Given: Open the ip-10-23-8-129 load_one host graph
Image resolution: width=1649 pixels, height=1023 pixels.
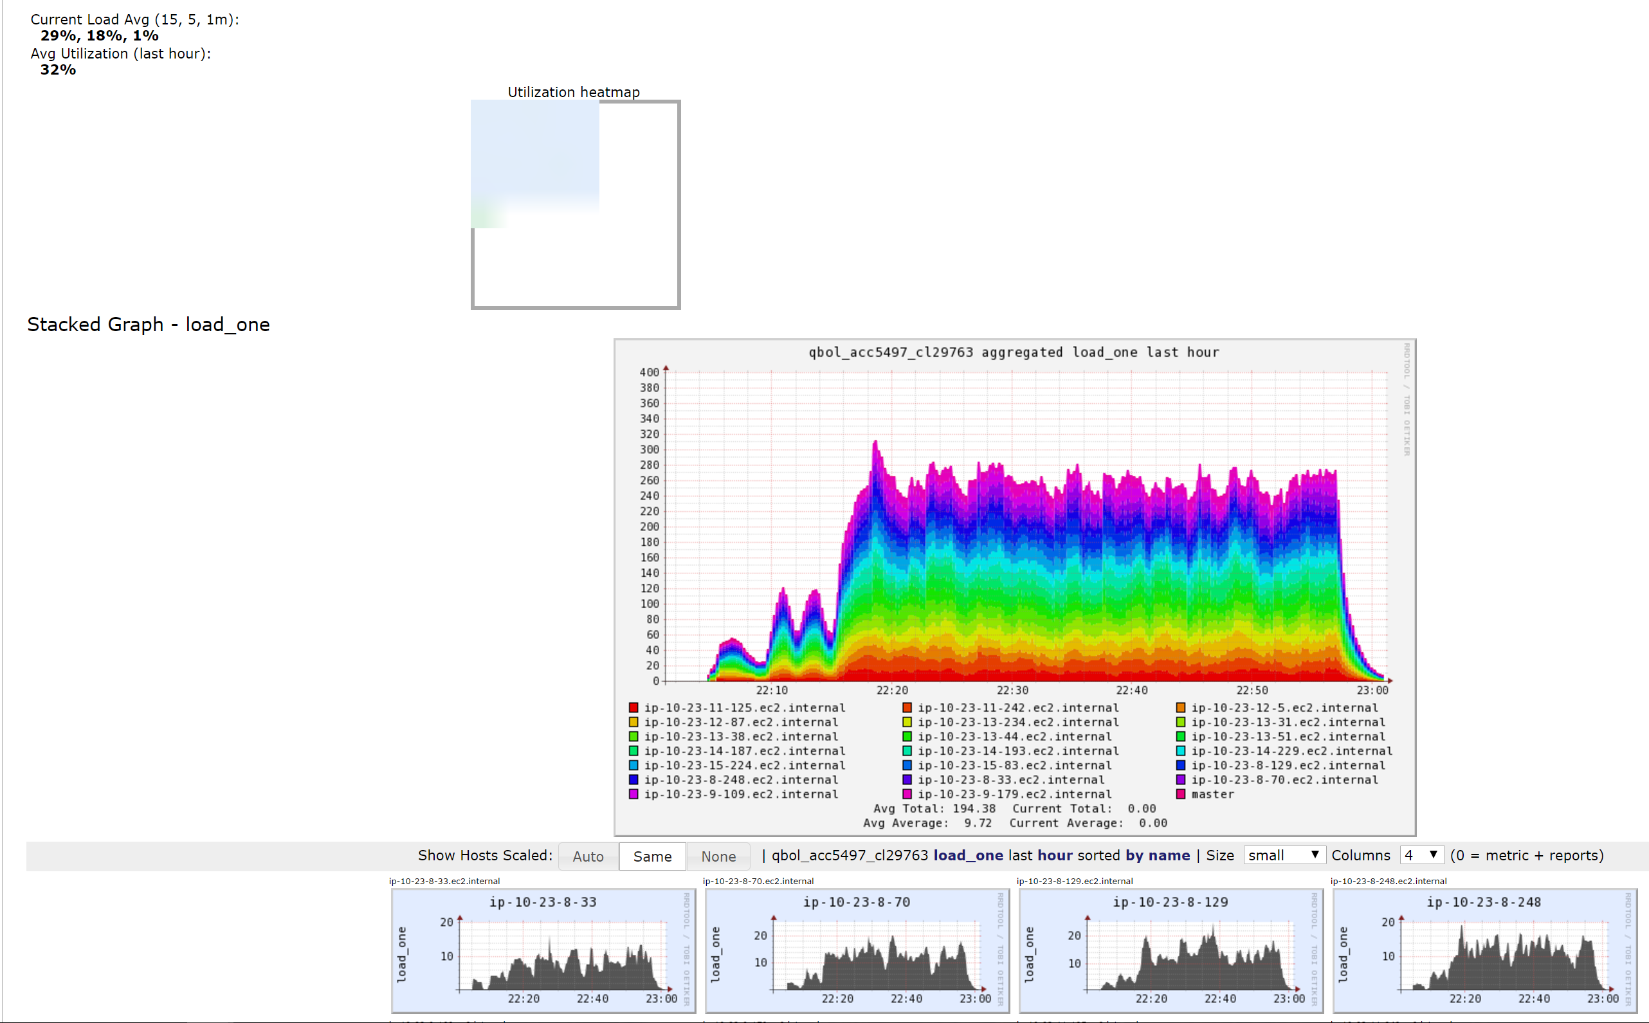Looking at the screenshot, I should coord(1171,950).
